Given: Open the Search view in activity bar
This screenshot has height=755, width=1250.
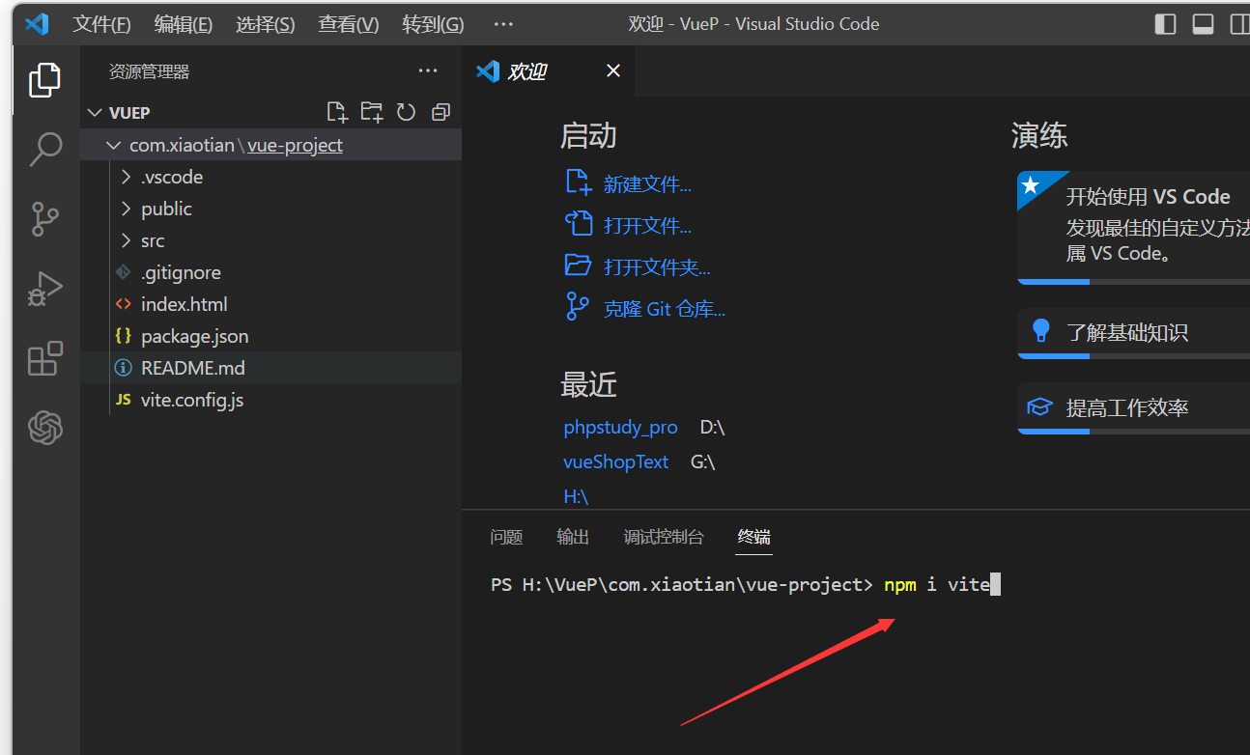Looking at the screenshot, I should tap(45, 149).
